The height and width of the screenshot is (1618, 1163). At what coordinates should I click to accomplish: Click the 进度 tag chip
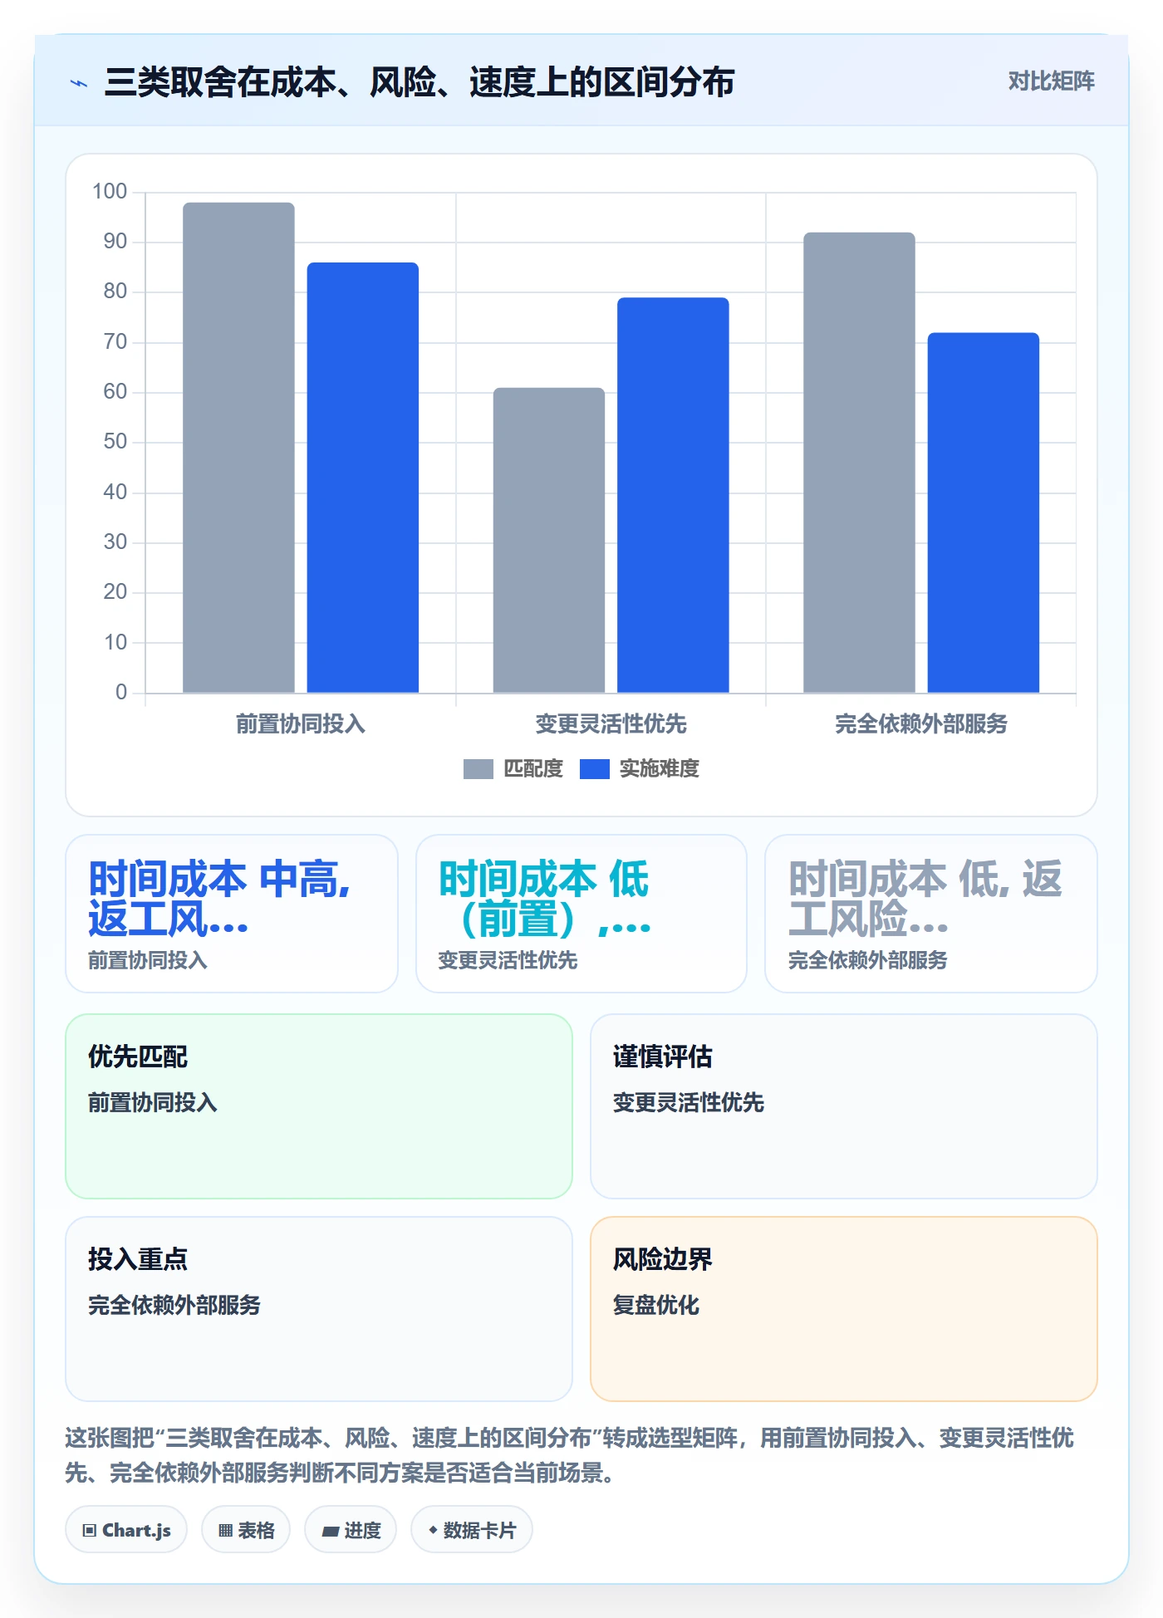(x=351, y=1530)
